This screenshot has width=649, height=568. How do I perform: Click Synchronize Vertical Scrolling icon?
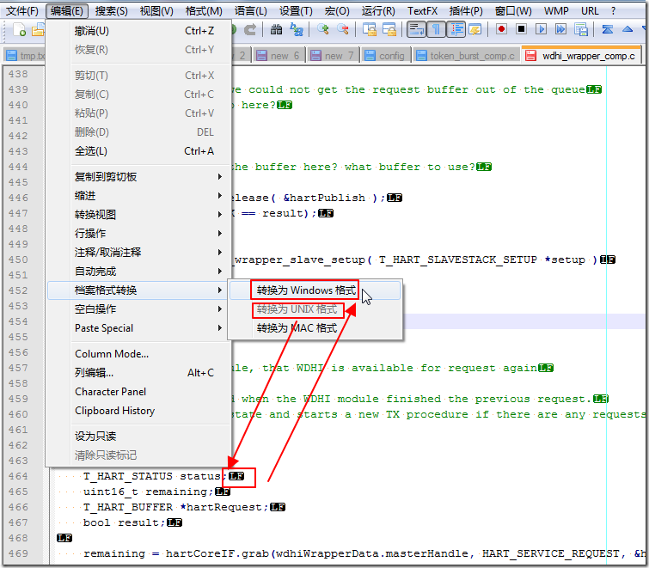click(x=370, y=29)
